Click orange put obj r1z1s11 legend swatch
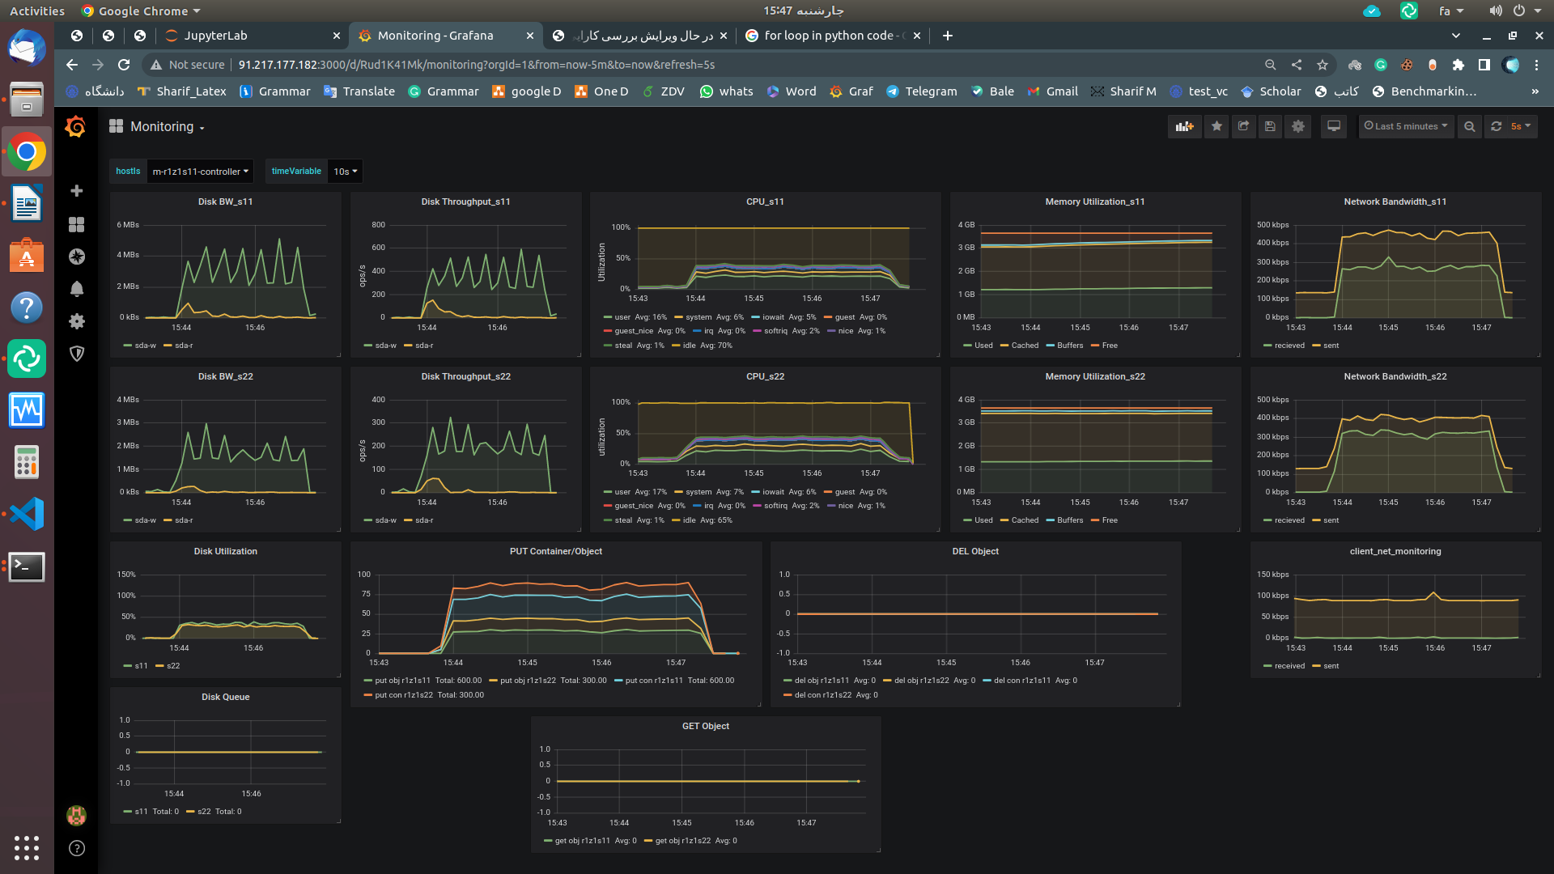Image resolution: width=1554 pixels, height=874 pixels. (368, 681)
